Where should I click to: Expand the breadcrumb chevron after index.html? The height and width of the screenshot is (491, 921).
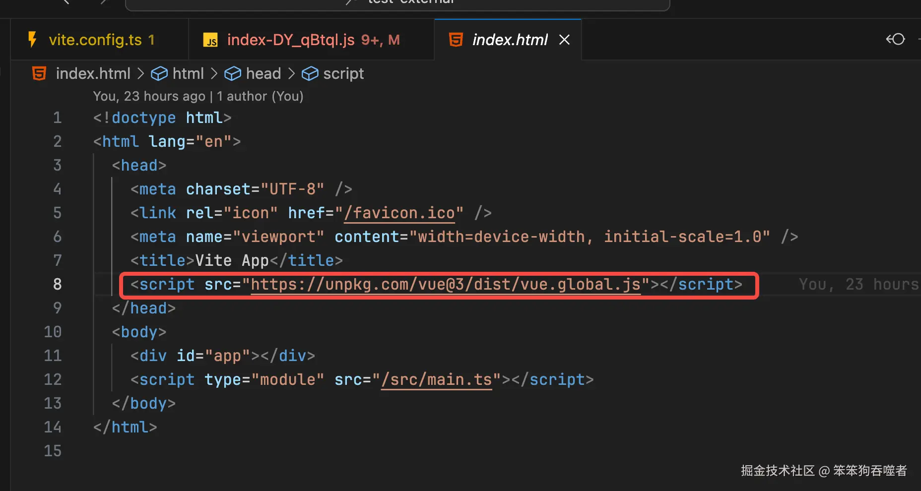click(x=141, y=73)
